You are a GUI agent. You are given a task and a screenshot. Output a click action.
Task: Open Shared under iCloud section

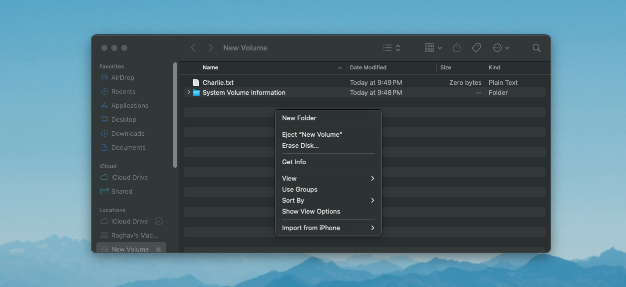[x=122, y=191]
